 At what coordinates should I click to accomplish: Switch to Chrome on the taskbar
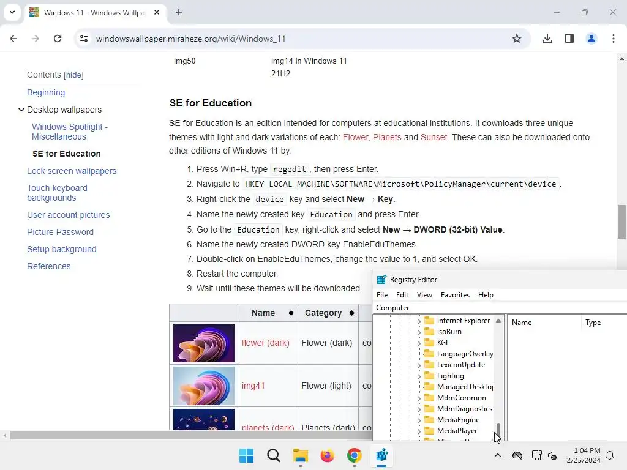coord(355,455)
